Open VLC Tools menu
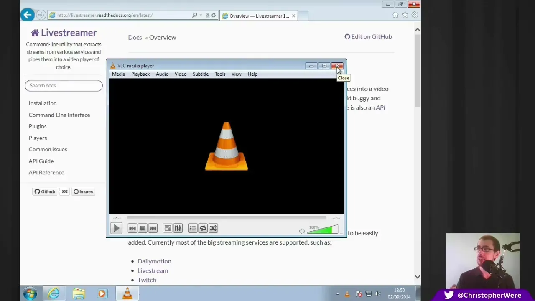535x301 pixels. pos(220,74)
